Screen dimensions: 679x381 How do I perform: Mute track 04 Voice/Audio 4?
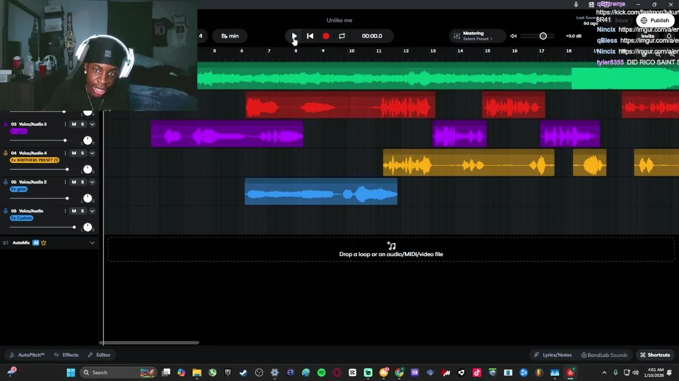(74, 153)
